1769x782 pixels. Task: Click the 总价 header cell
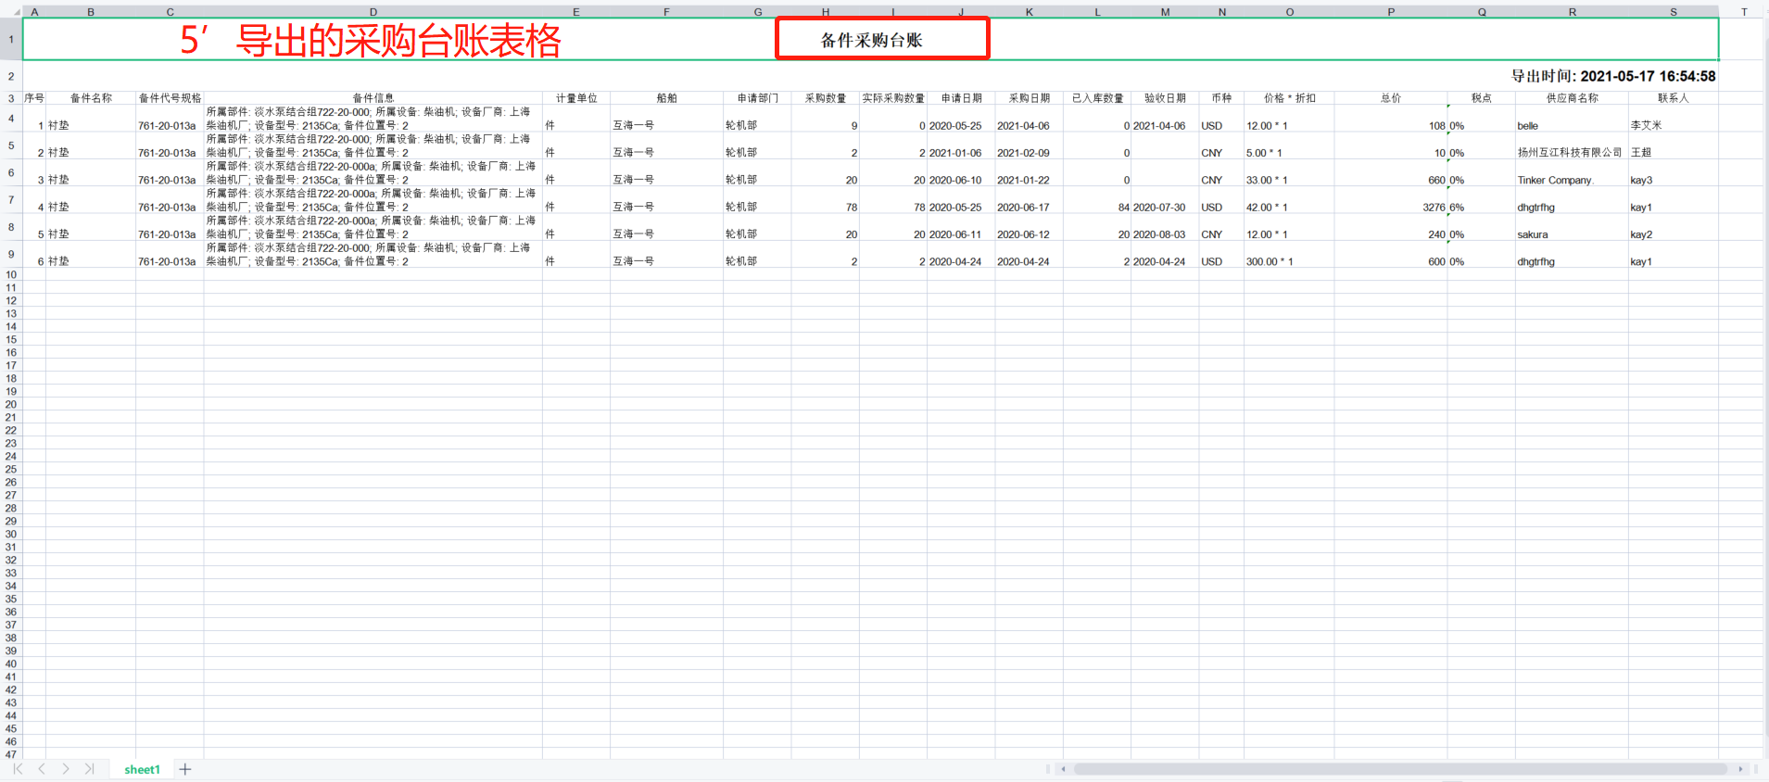(x=1390, y=97)
